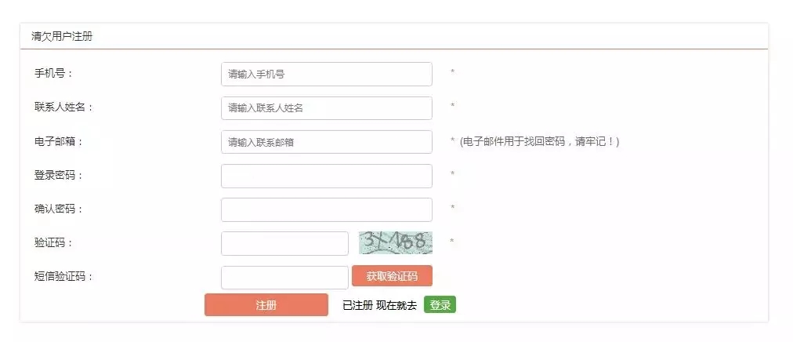Viewport: 793px width, 342px height.
Task: Click the 手机号 field label
Action: pyautogui.click(x=53, y=74)
